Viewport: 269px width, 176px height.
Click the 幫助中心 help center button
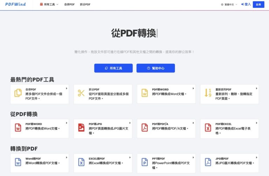(156, 68)
